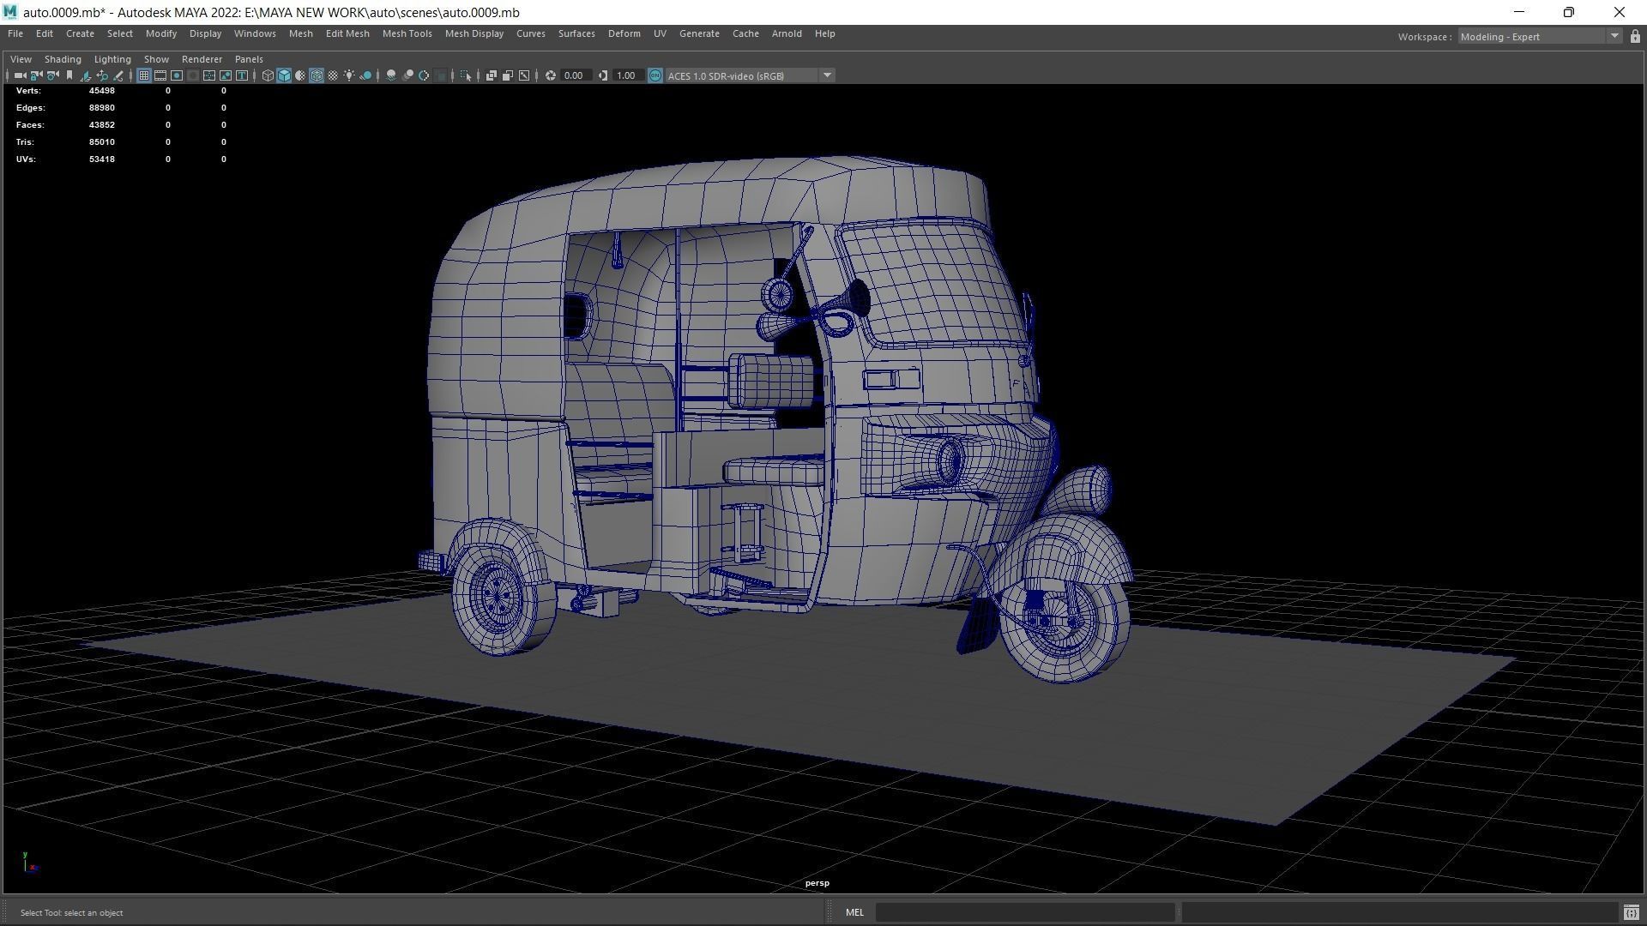The height and width of the screenshot is (926, 1647).
Task: Click the exposure value field 0.00
Action: pyautogui.click(x=576, y=75)
